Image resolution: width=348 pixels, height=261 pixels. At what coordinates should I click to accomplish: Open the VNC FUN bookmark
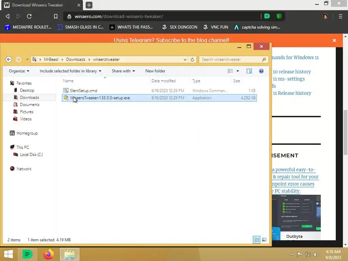click(x=216, y=27)
